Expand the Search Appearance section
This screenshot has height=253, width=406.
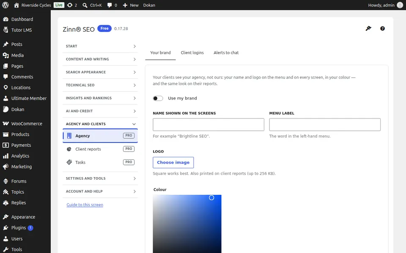(x=100, y=72)
